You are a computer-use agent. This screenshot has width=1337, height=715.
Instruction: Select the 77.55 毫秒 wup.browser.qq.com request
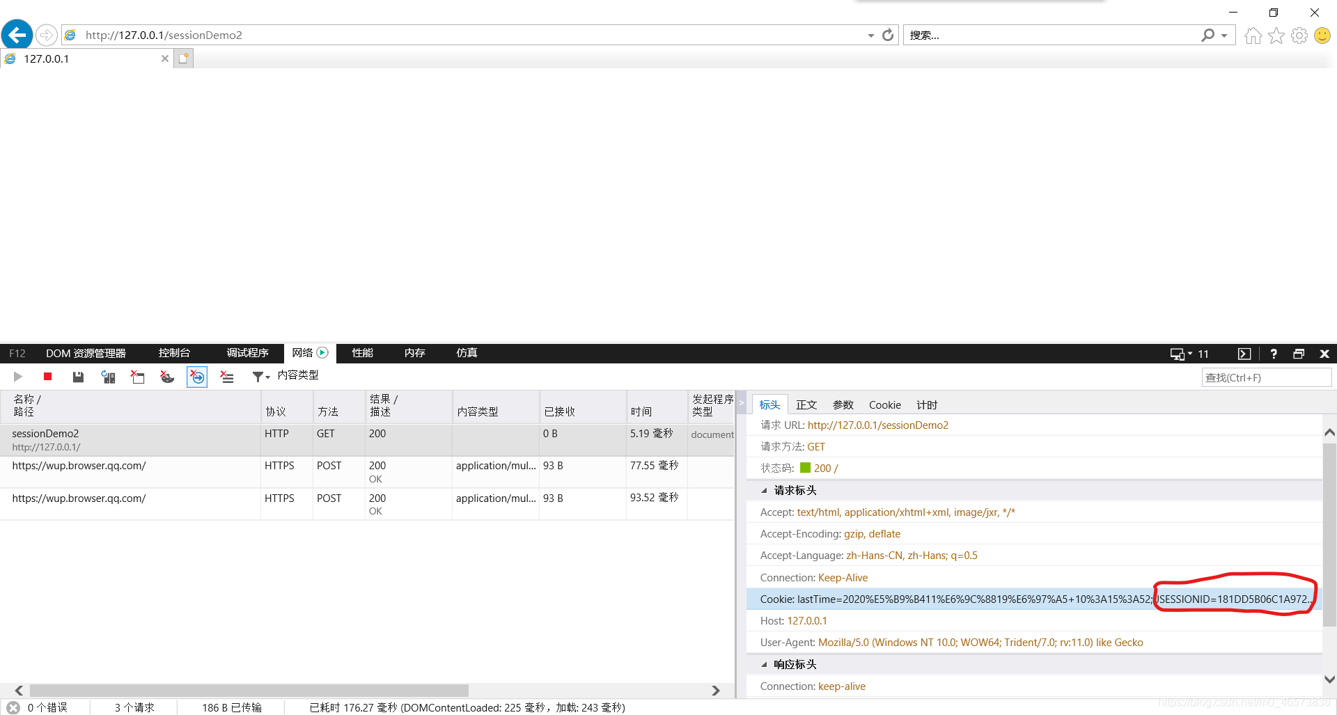click(x=367, y=472)
